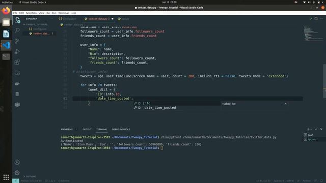Switch to the Output panel tab
Image resolution: width=326 pixels, height=183 pixels.
(x=87, y=129)
